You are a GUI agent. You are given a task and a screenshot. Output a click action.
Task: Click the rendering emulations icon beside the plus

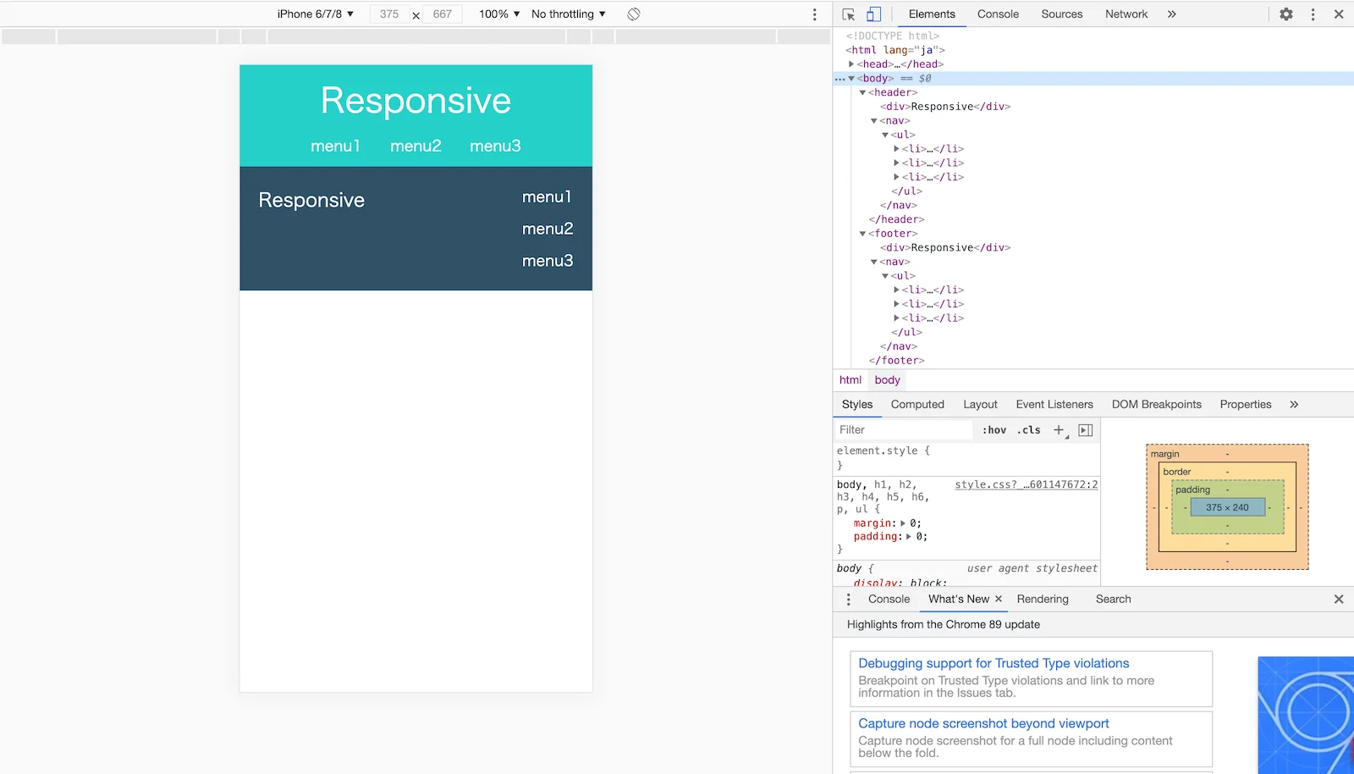coord(1086,430)
